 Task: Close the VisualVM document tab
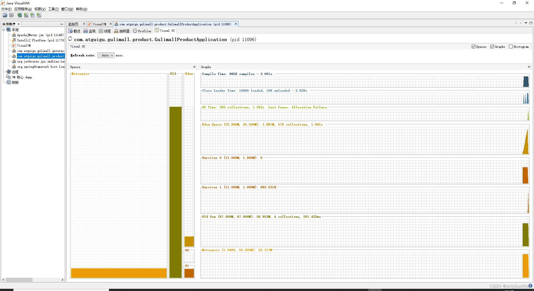pyautogui.click(x=111, y=24)
